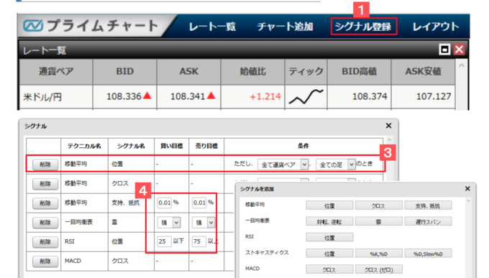
Task: Delete the 移動平均 クロス signal row
Action: click(45, 184)
